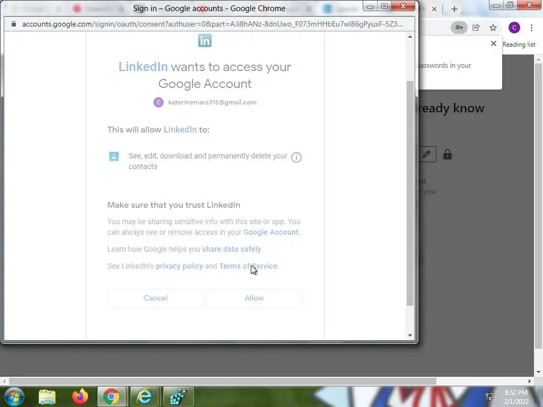543x407 pixels.
Task: Open the Terms of Service link
Action: (248, 266)
